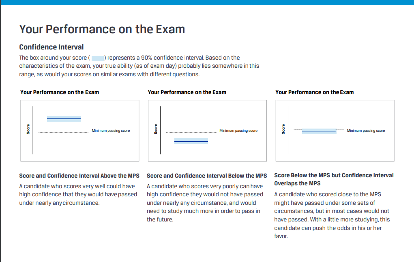Click the "Score" axis label of the first chart
This screenshot has width=414, height=262.
pos(28,130)
